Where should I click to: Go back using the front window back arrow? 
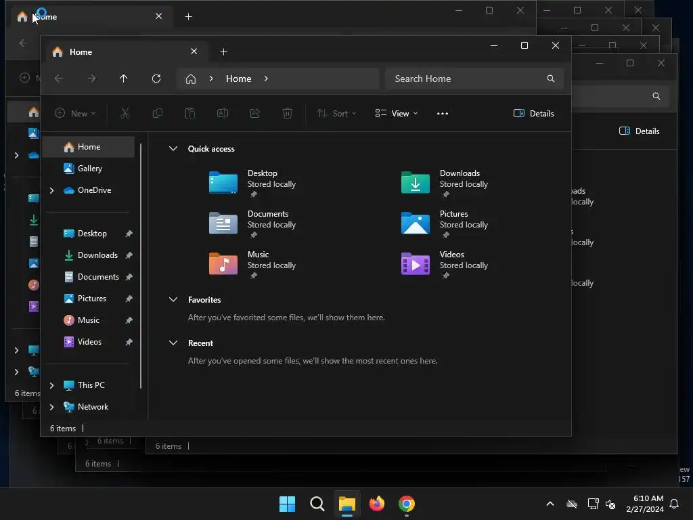[59, 79]
